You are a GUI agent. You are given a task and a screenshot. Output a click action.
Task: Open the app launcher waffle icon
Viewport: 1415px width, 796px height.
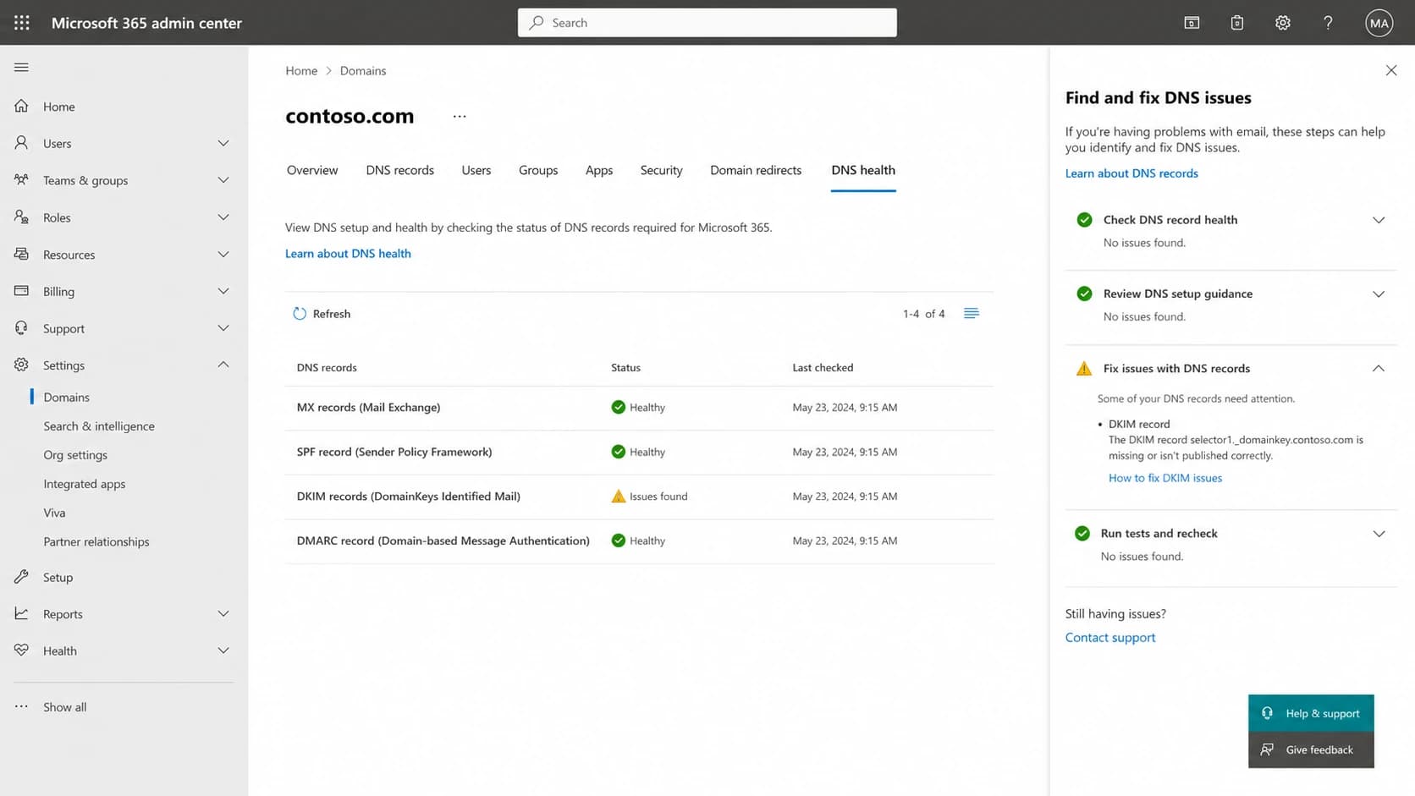(x=22, y=23)
